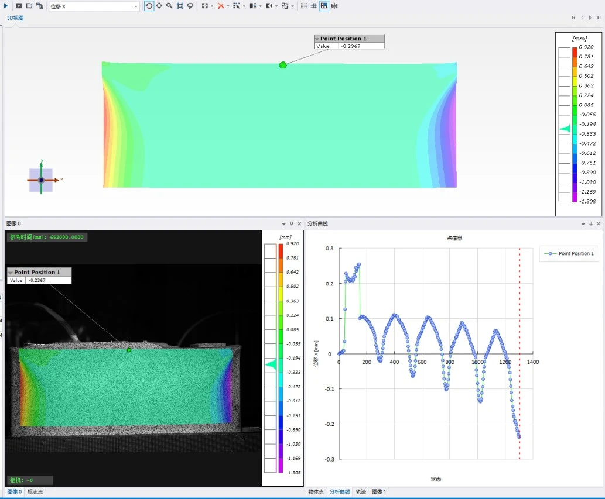Collapse the Point Position 1 label in 3D view
The image size is (605, 499).
tap(317, 39)
